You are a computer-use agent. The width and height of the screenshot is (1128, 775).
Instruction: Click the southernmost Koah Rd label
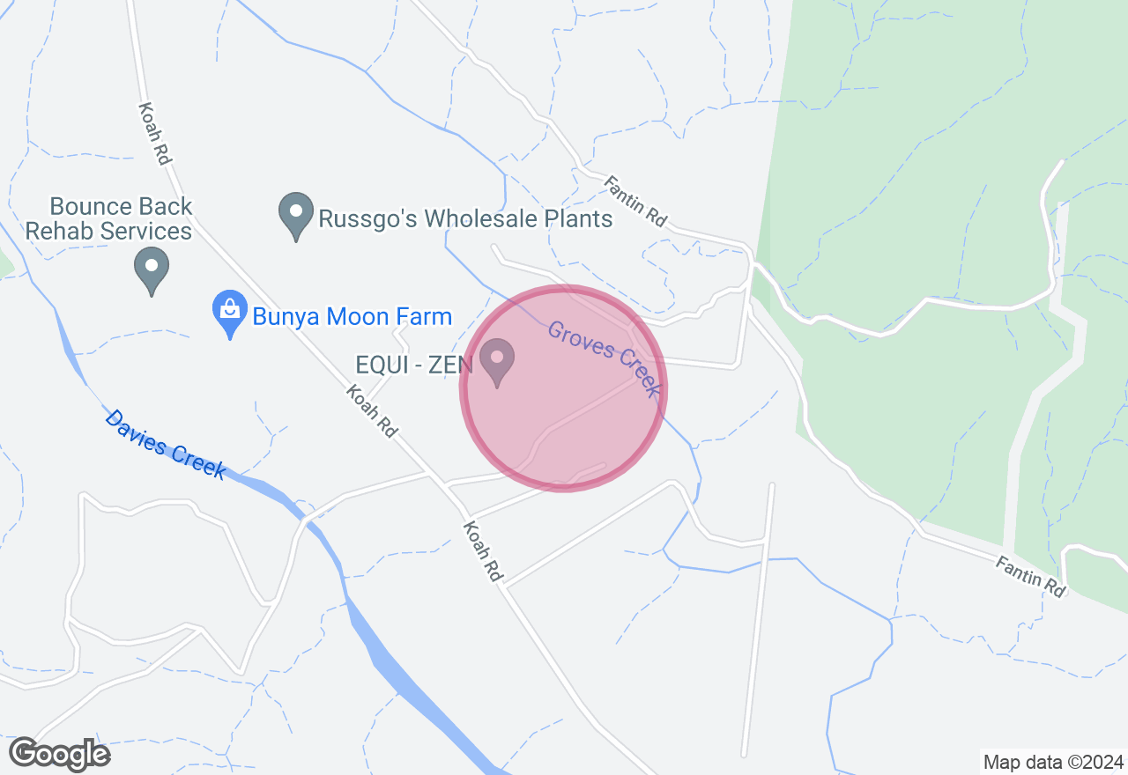(x=482, y=550)
